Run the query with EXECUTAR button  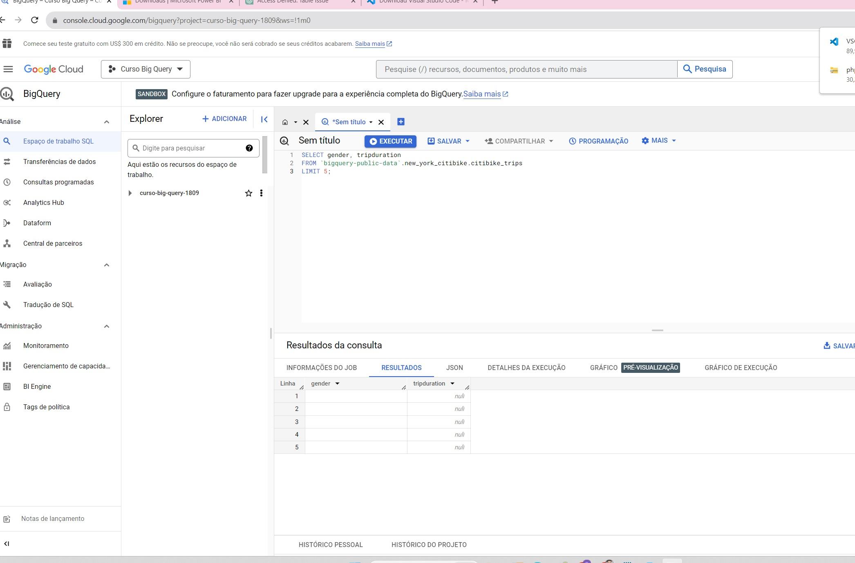(x=390, y=141)
